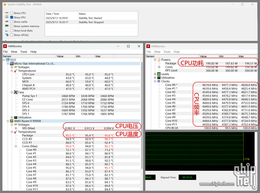Select the 'Stability Test: Started' log row

pyautogui.click(x=91, y=18)
